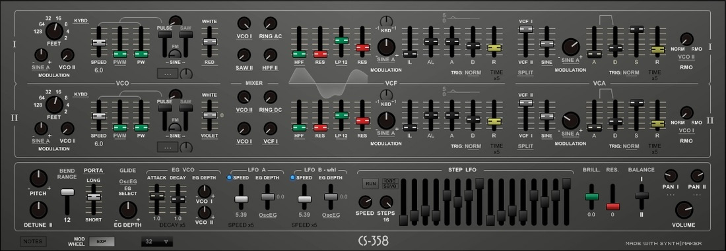Click the NORM/RMO knob in row II
Screen dimensions: 726x251
tap(686, 113)
